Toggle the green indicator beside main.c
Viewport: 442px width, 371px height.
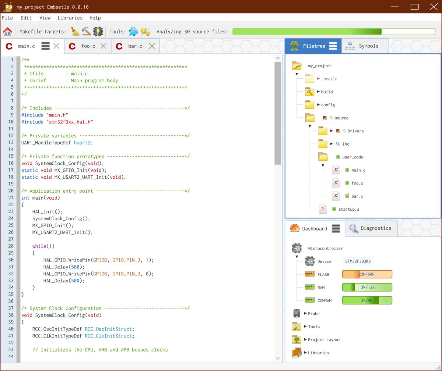tap(347, 170)
